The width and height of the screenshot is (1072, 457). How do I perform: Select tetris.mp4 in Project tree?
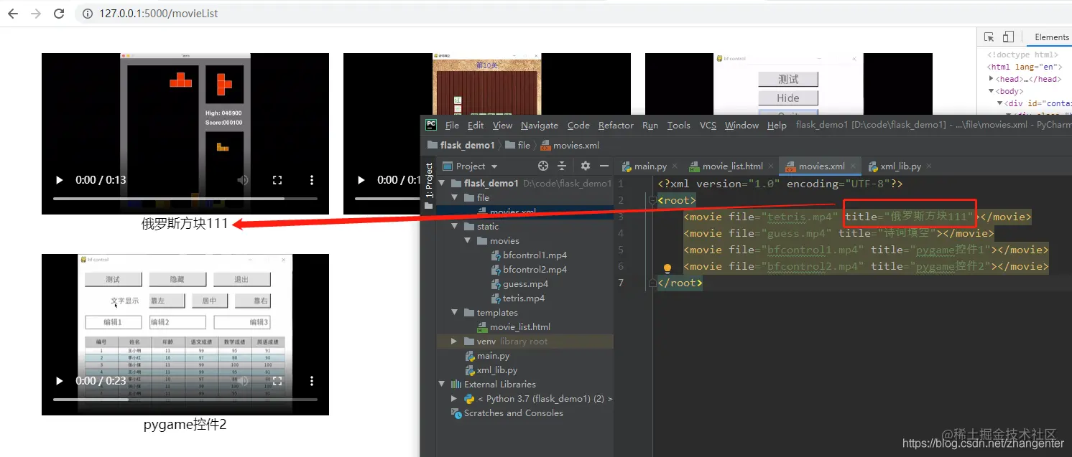tap(517, 298)
